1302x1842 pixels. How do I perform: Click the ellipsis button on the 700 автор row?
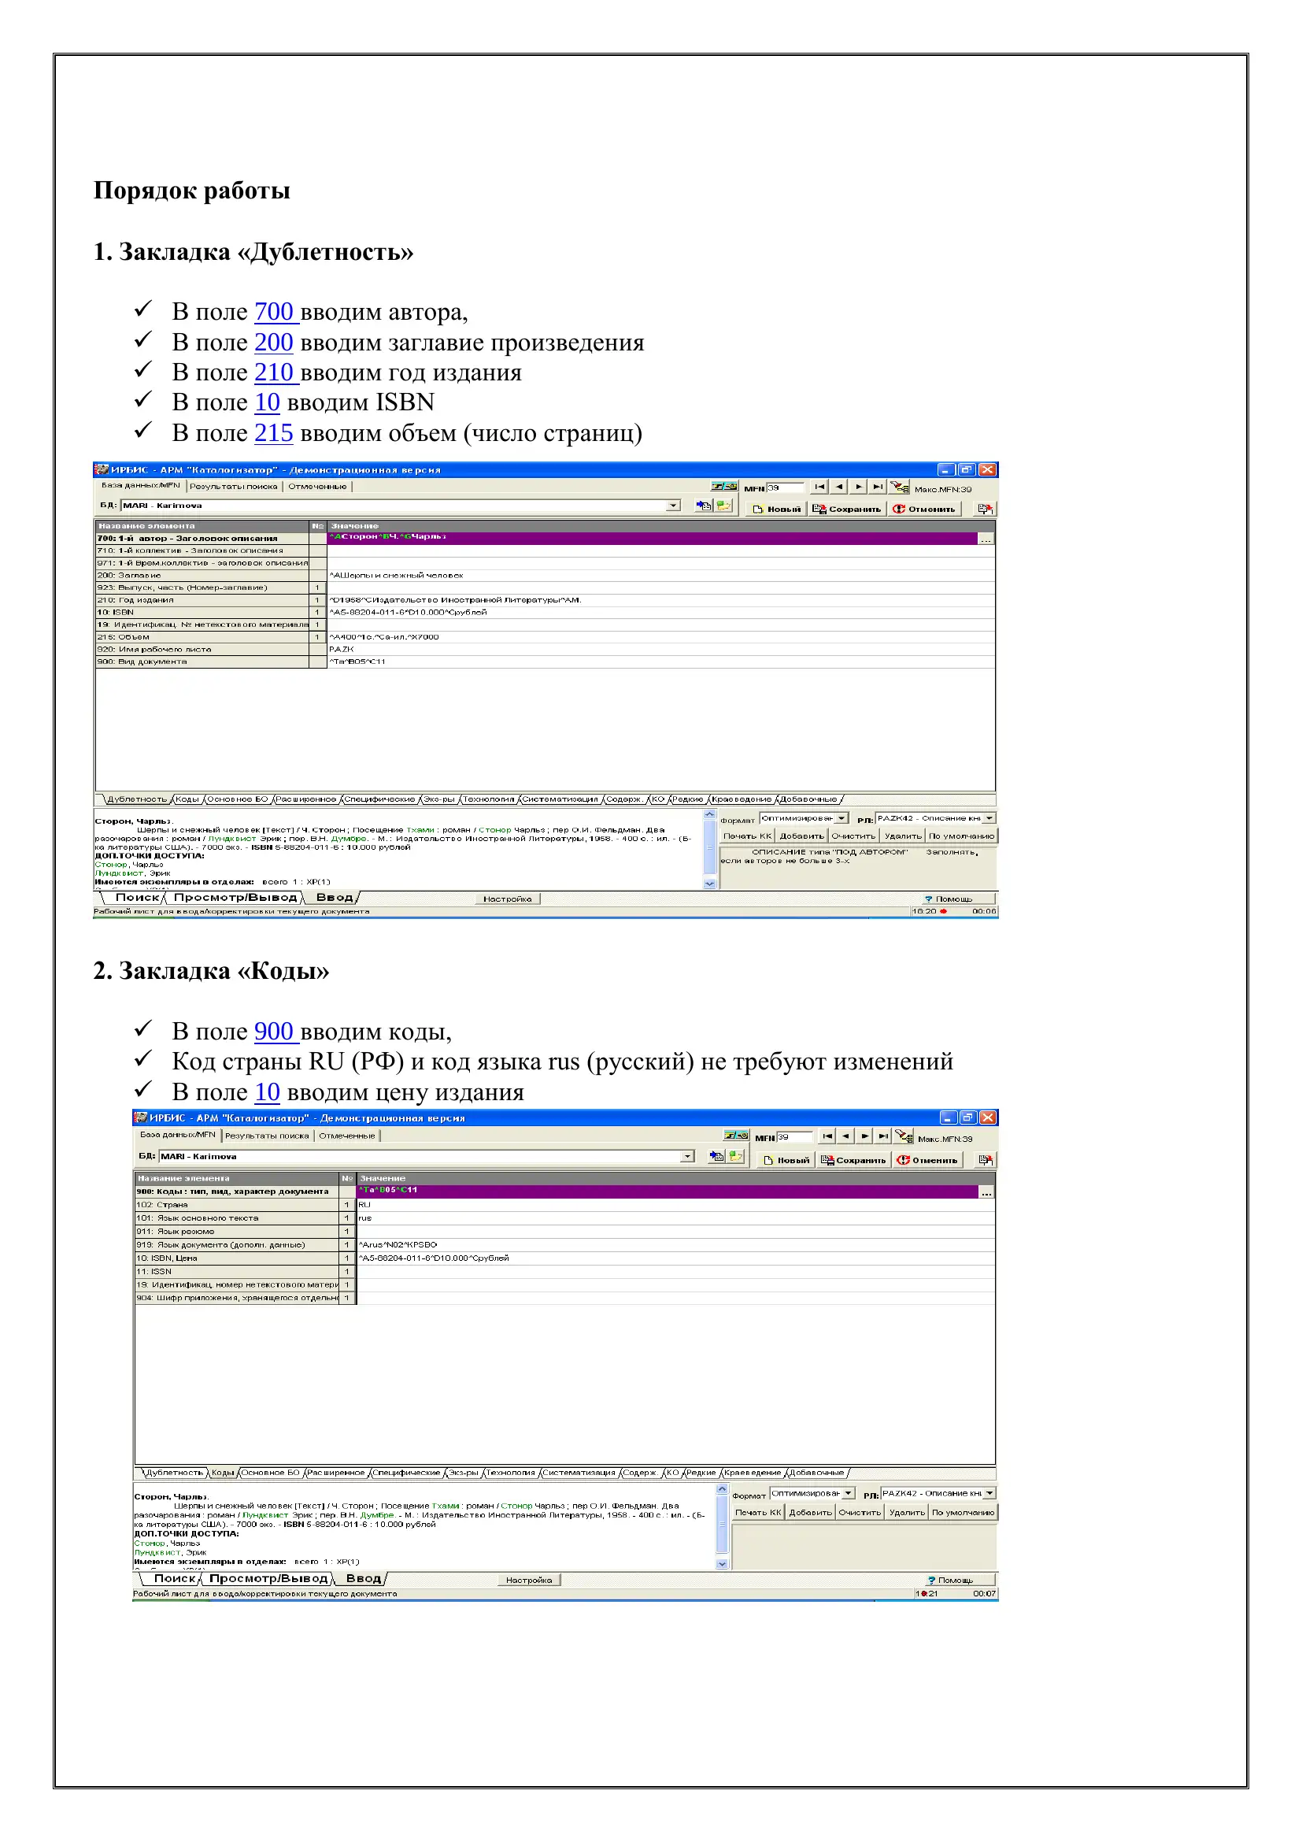[x=986, y=539]
